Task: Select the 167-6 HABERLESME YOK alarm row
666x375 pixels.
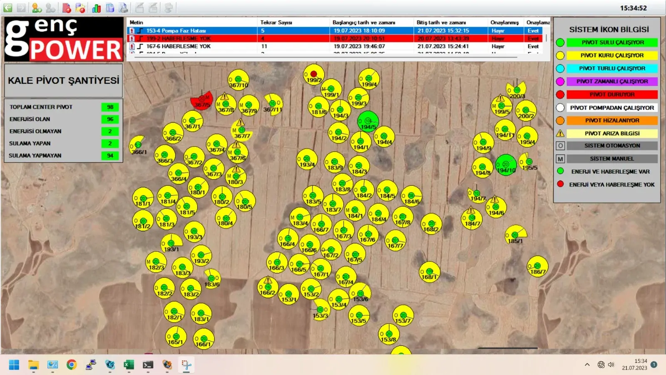Action: click(x=191, y=46)
